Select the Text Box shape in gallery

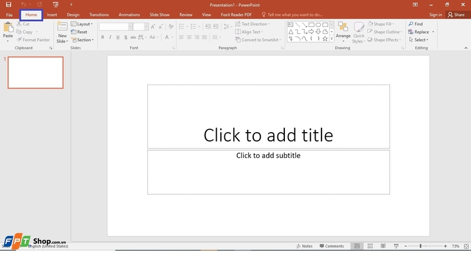(x=290, y=25)
